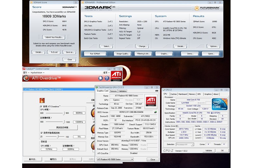Click the 3DMark Score title bar icon
Viewport: 253px width, 168px height.
point(31,2)
